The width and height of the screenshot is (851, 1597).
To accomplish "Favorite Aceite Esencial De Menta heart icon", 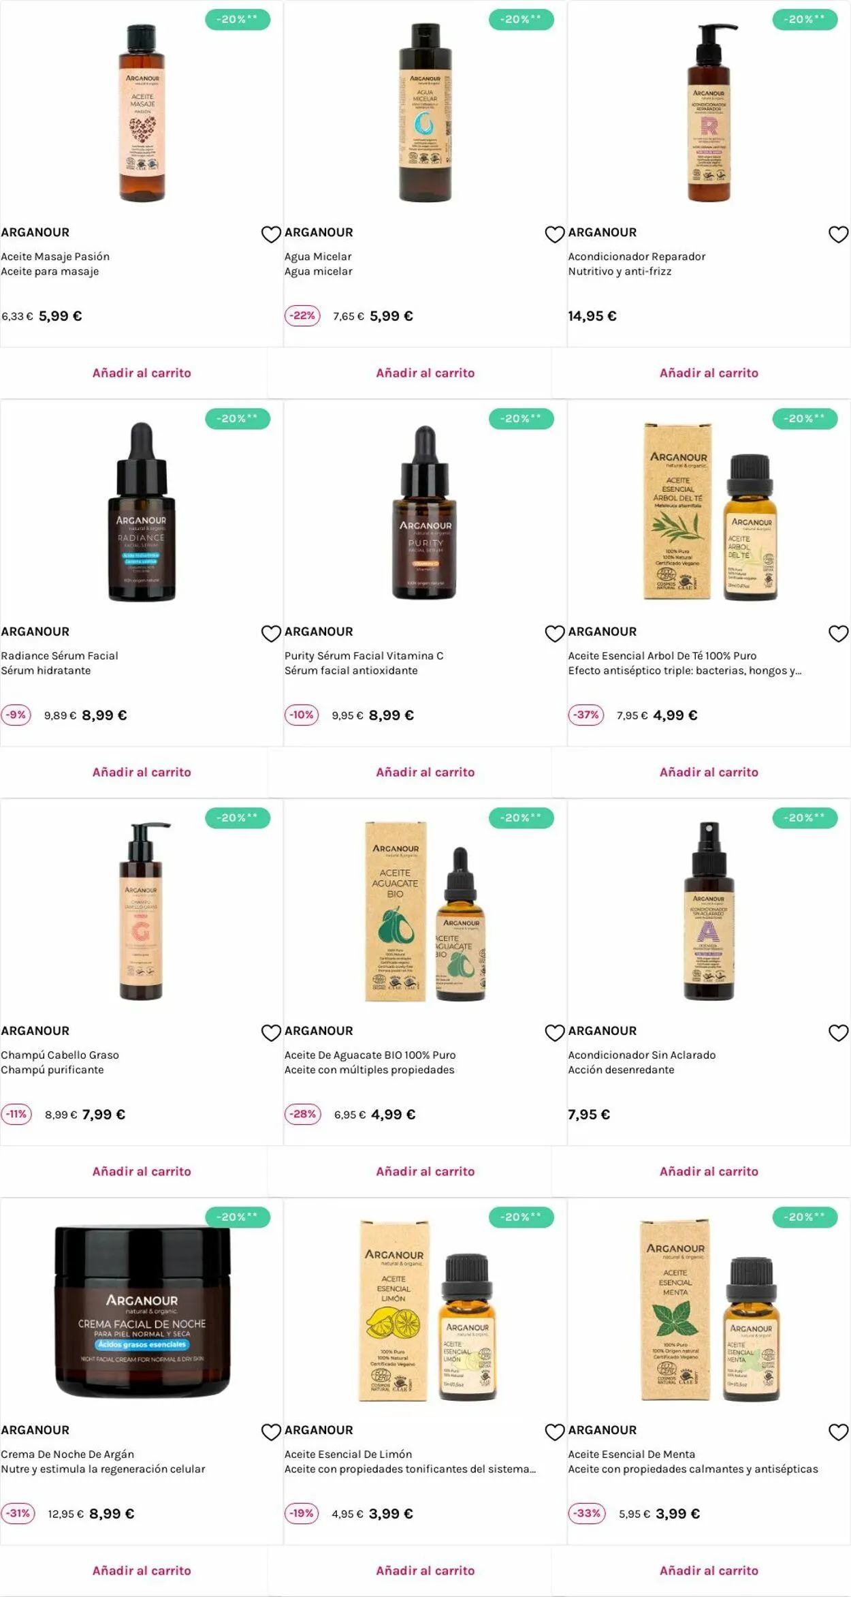I will coord(838,1432).
